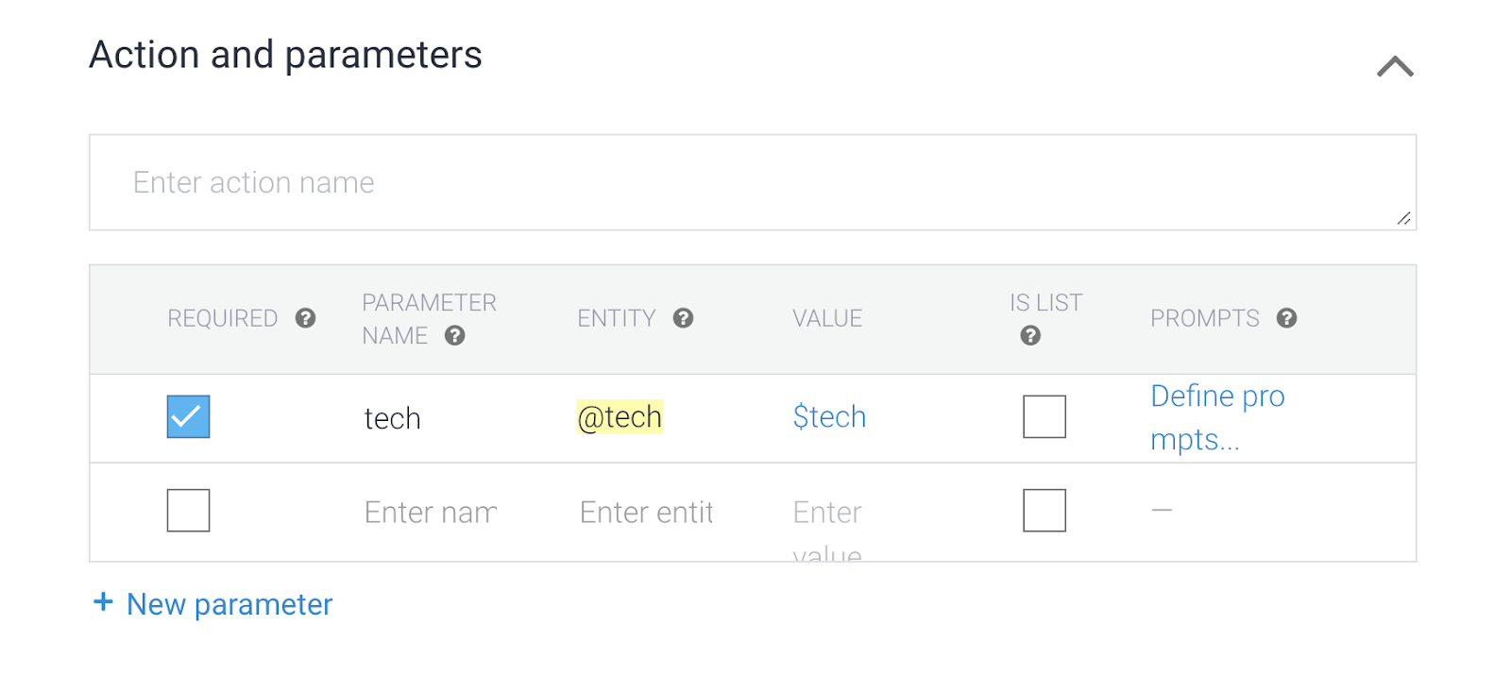Select the tech parameter name field
Screen dimensions: 1511x691
click(393, 418)
